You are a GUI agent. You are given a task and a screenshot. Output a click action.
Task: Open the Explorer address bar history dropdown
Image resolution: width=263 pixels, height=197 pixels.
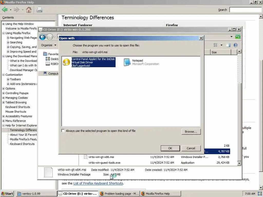tap(231, 37)
